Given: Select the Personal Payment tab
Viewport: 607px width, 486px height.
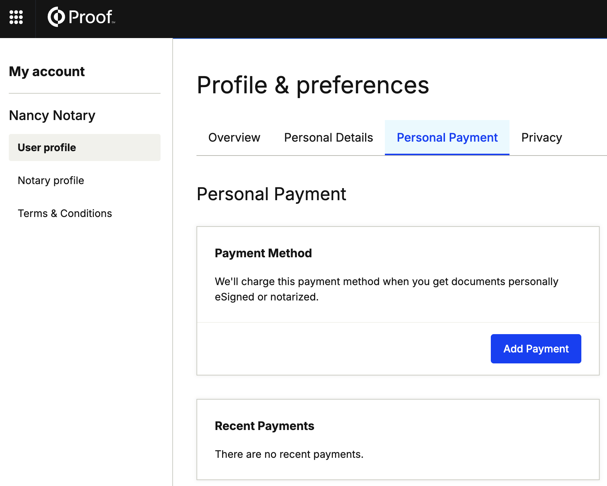Looking at the screenshot, I should pos(447,138).
